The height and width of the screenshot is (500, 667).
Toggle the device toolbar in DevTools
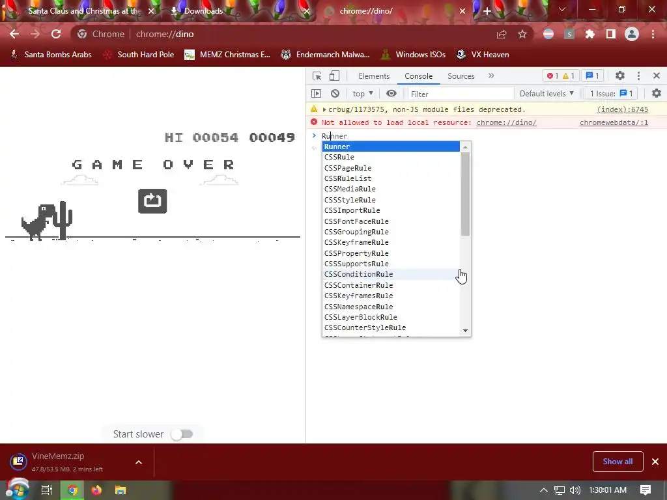[x=334, y=76]
